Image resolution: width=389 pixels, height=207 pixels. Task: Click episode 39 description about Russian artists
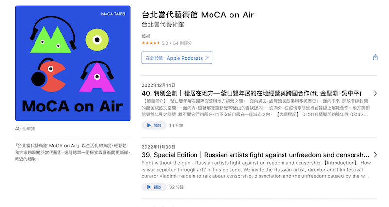[x=256, y=170]
